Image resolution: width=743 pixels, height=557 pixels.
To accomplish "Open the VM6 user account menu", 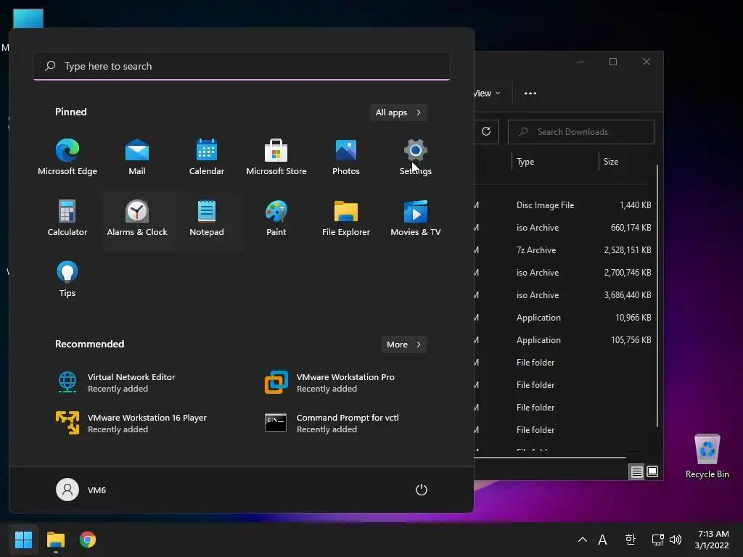I will [81, 490].
